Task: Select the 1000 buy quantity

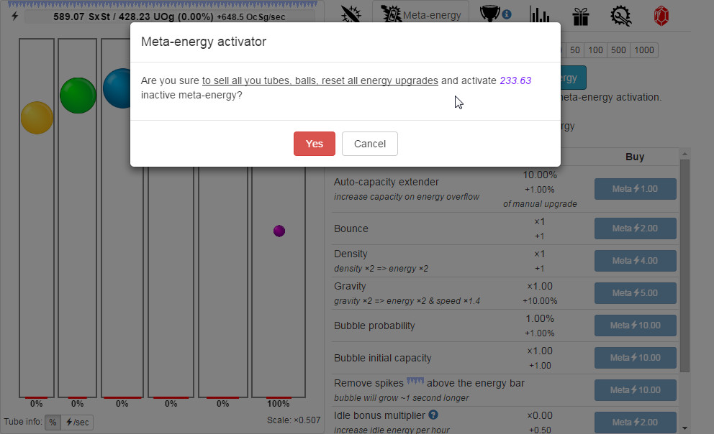Action: tap(643, 50)
